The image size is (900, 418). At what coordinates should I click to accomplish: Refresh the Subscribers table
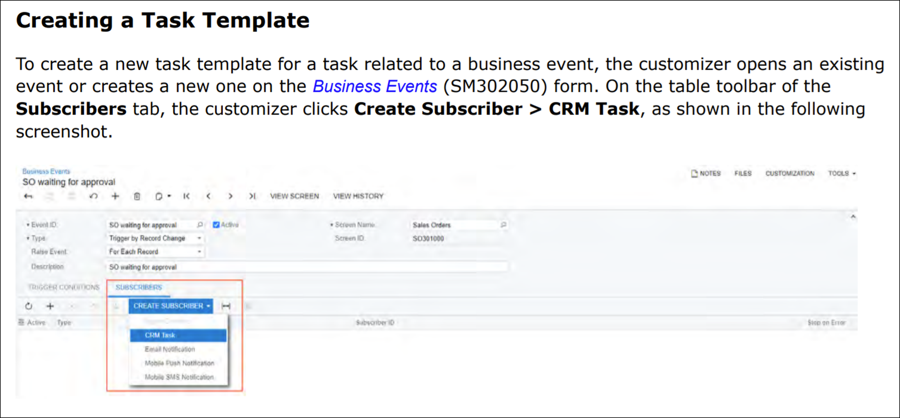pyautogui.click(x=29, y=306)
